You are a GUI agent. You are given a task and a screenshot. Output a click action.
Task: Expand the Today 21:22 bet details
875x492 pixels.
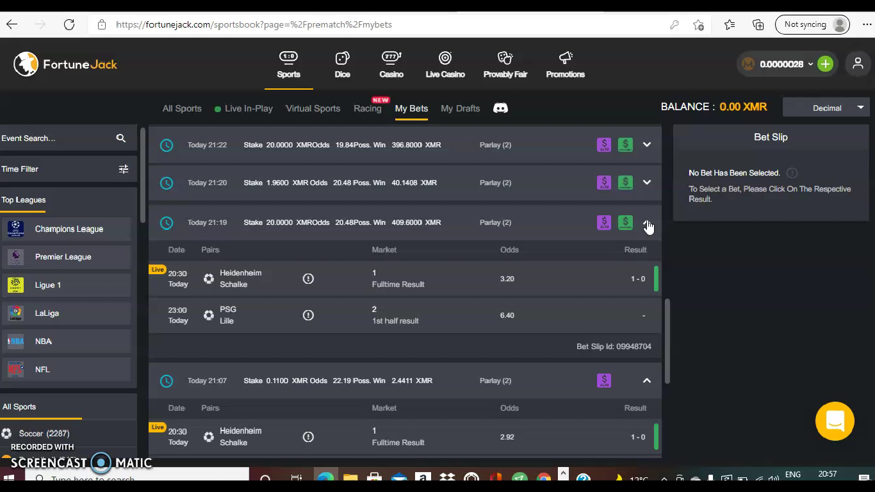click(x=647, y=145)
